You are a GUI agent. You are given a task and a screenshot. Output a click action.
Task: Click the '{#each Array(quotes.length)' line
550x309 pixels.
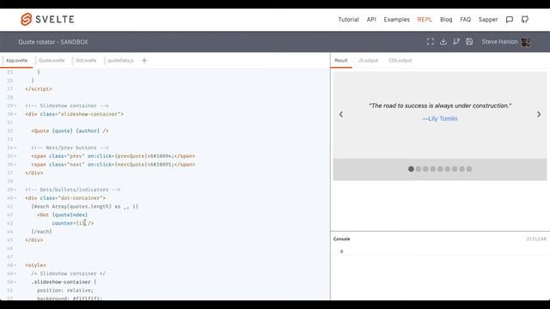[x=84, y=206]
